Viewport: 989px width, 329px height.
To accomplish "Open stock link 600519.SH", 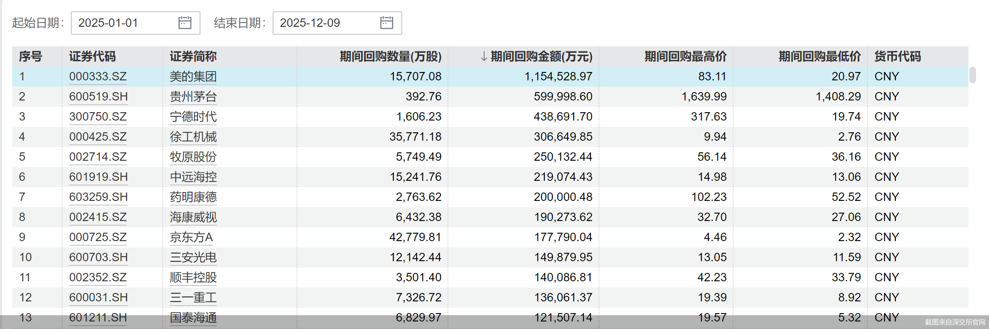I will pos(98,96).
